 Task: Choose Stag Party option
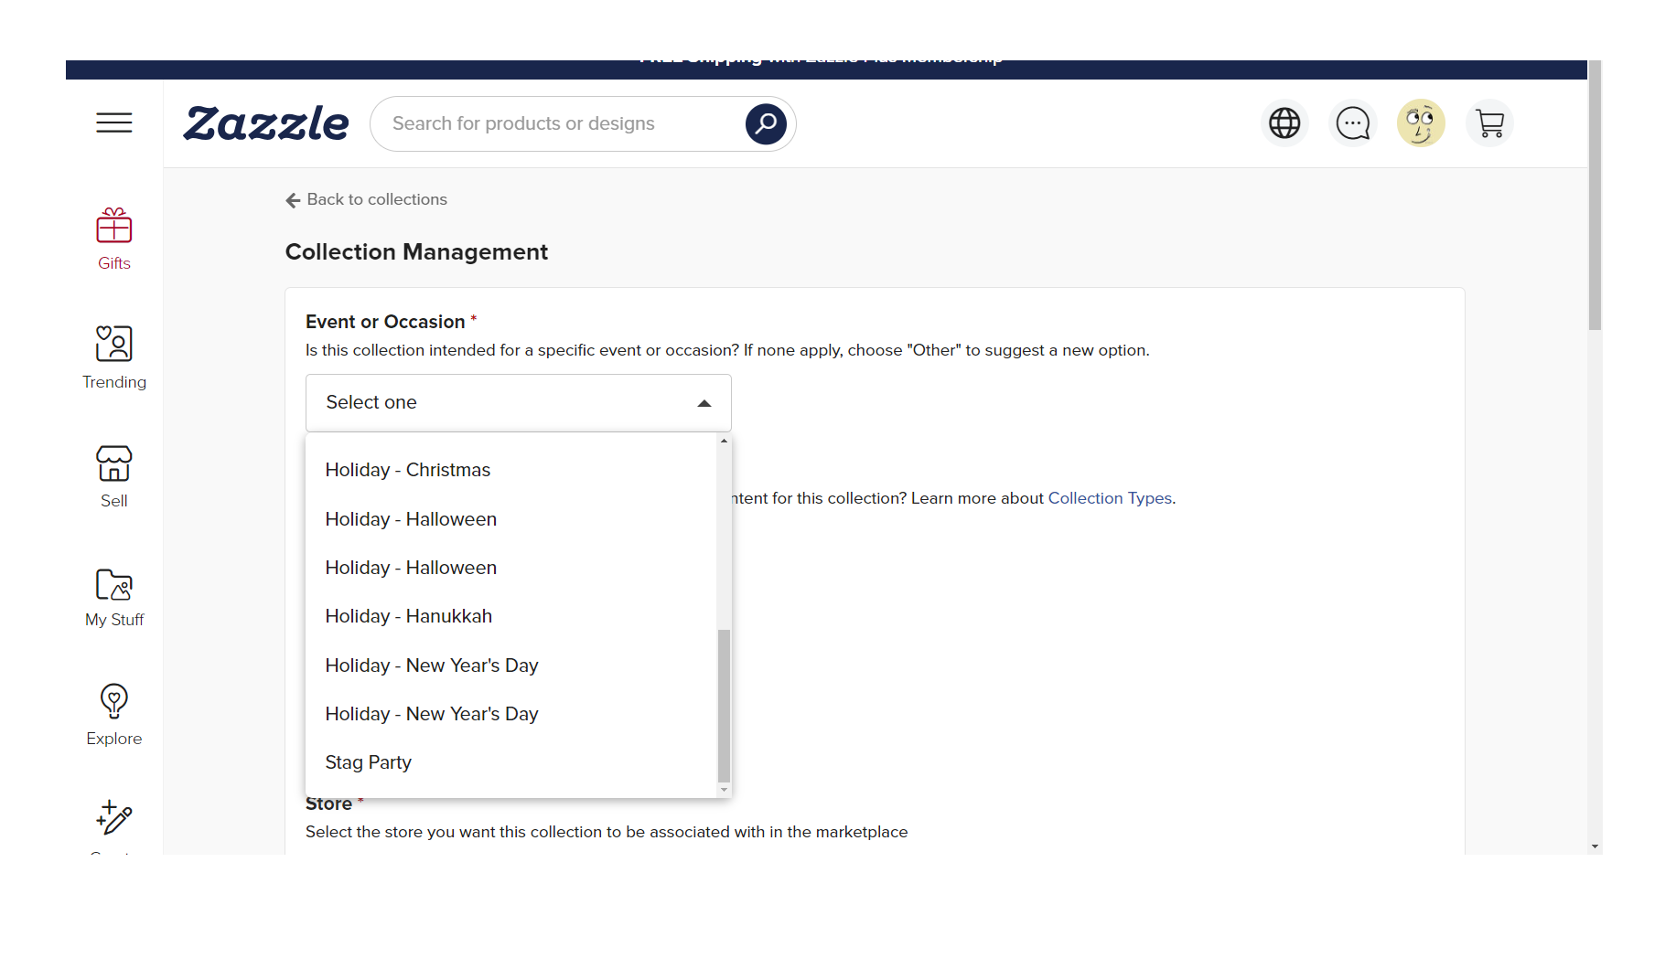pyautogui.click(x=512, y=762)
